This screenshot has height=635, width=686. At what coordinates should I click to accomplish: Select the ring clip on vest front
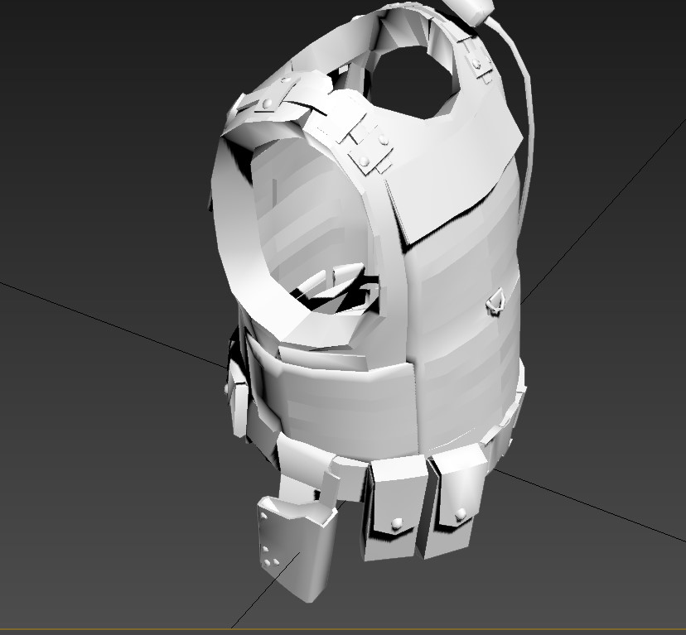click(x=496, y=301)
